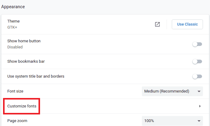Click the Font size label
Viewport: 210px width, 126px height.
pos(15,91)
